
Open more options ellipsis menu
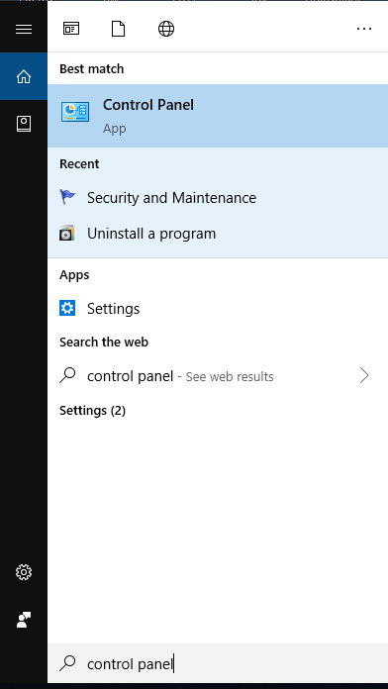(364, 29)
